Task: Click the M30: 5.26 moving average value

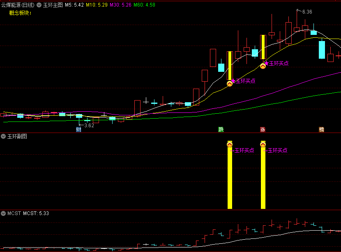Action: pyautogui.click(x=120, y=5)
